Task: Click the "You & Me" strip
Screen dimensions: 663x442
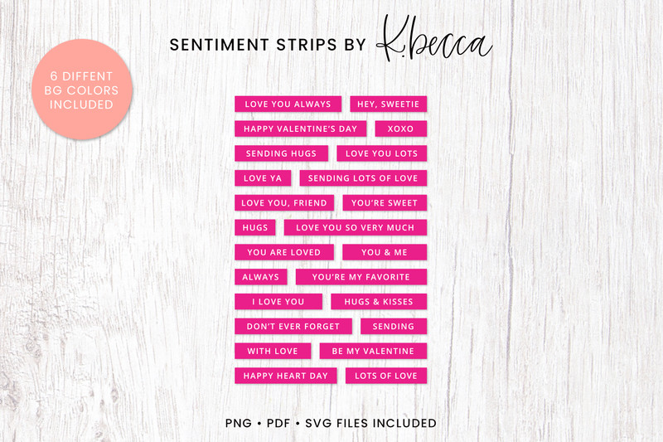Action: tap(384, 252)
